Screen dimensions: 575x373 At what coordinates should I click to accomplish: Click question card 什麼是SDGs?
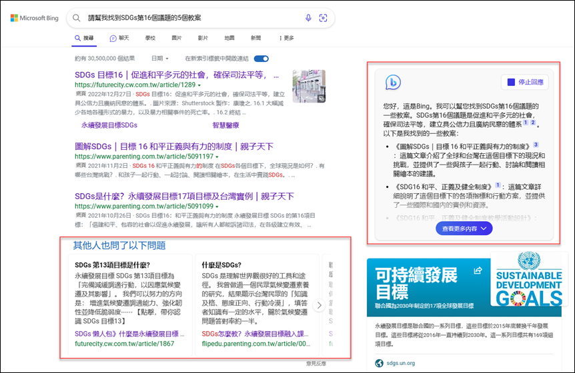(256, 305)
